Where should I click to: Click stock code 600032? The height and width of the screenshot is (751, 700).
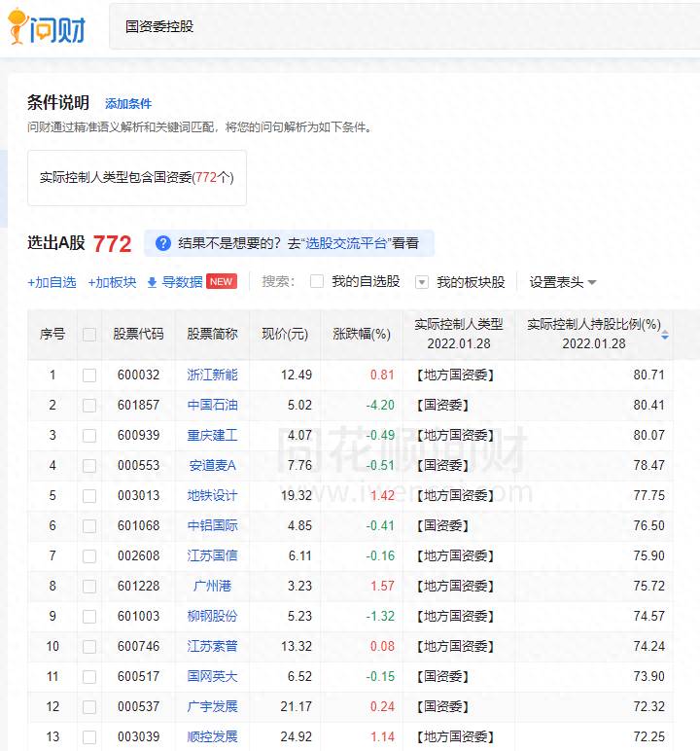click(x=138, y=375)
